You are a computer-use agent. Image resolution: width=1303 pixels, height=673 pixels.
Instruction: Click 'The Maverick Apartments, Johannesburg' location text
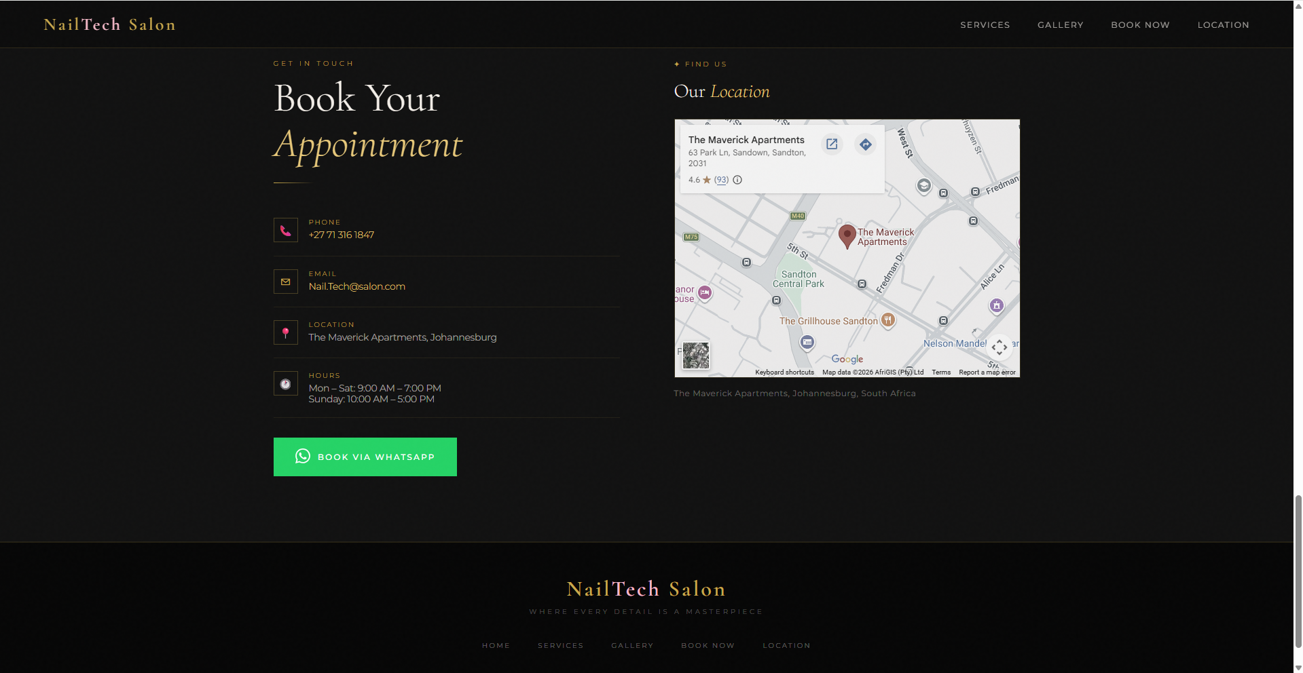[403, 337]
